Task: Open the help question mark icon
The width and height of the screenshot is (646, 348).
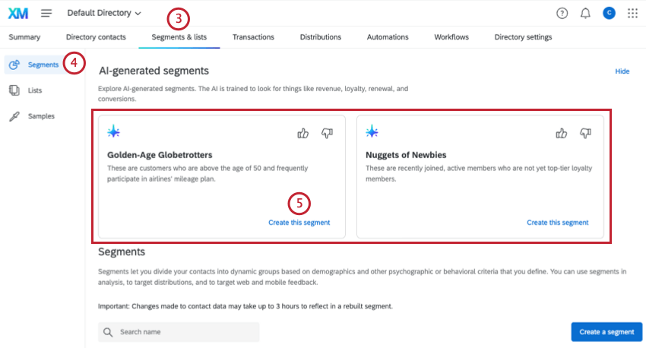Action: point(562,13)
